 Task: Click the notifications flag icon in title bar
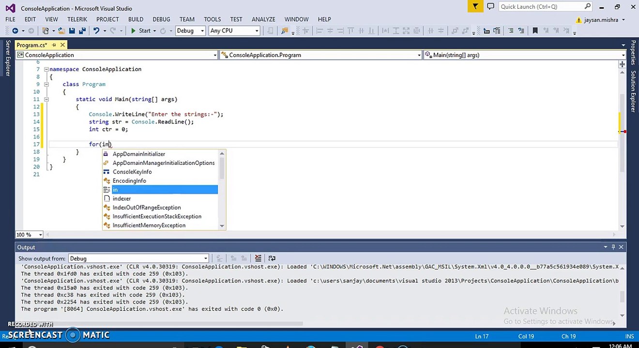coord(475,6)
